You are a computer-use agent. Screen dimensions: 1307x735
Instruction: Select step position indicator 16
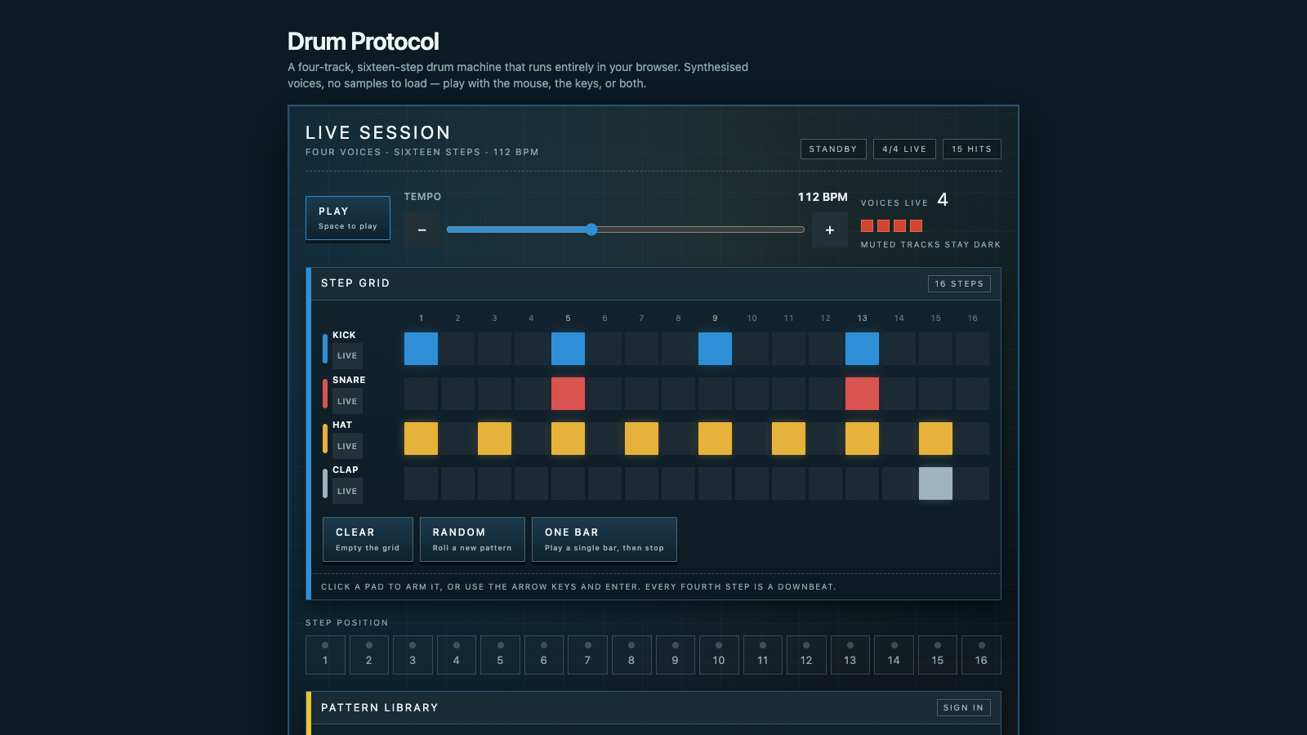pyautogui.click(x=981, y=655)
